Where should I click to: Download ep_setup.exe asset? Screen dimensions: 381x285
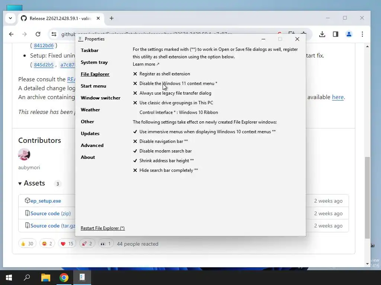(x=45, y=201)
